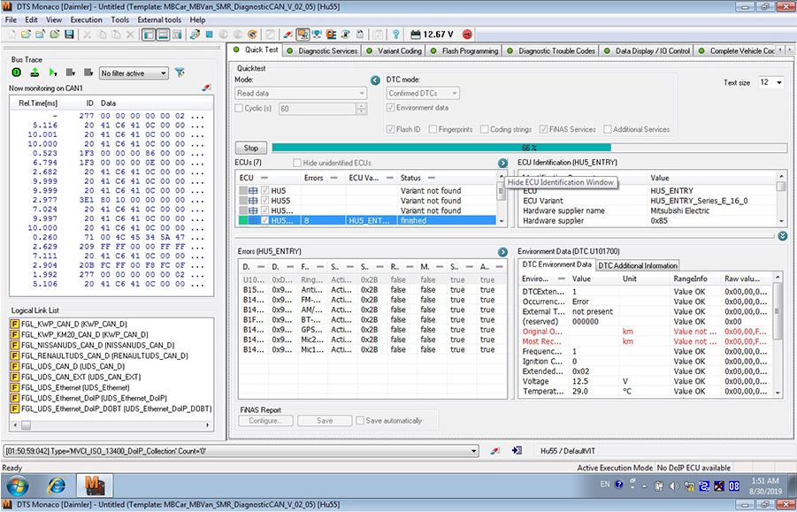Image resolution: width=797 pixels, height=512 pixels.
Task: Click the Stop button
Action: [x=251, y=149]
